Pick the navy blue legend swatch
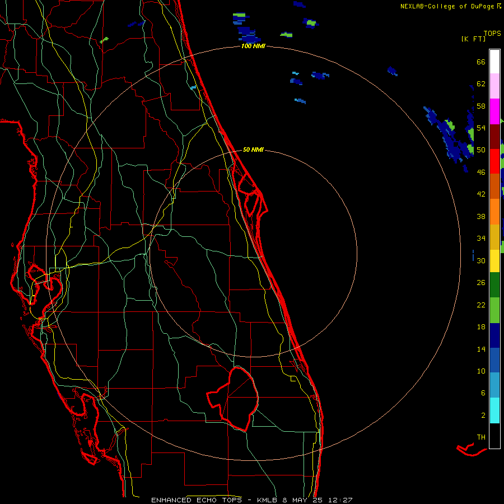504x504 pixels. click(x=494, y=335)
